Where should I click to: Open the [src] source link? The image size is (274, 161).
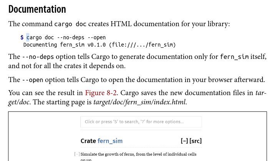[196, 141]
